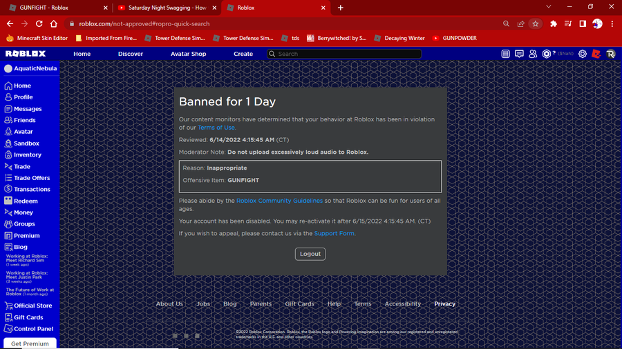Click the Roblox search field
The image size is (622, 349).
[344, 54]
